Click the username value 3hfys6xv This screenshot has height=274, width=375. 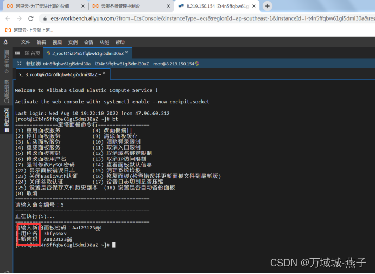(55, 234)
